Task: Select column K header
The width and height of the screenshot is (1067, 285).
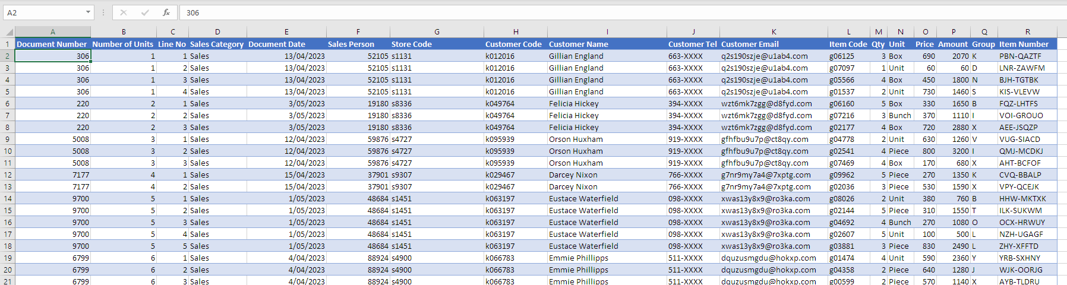Action: 774,32
